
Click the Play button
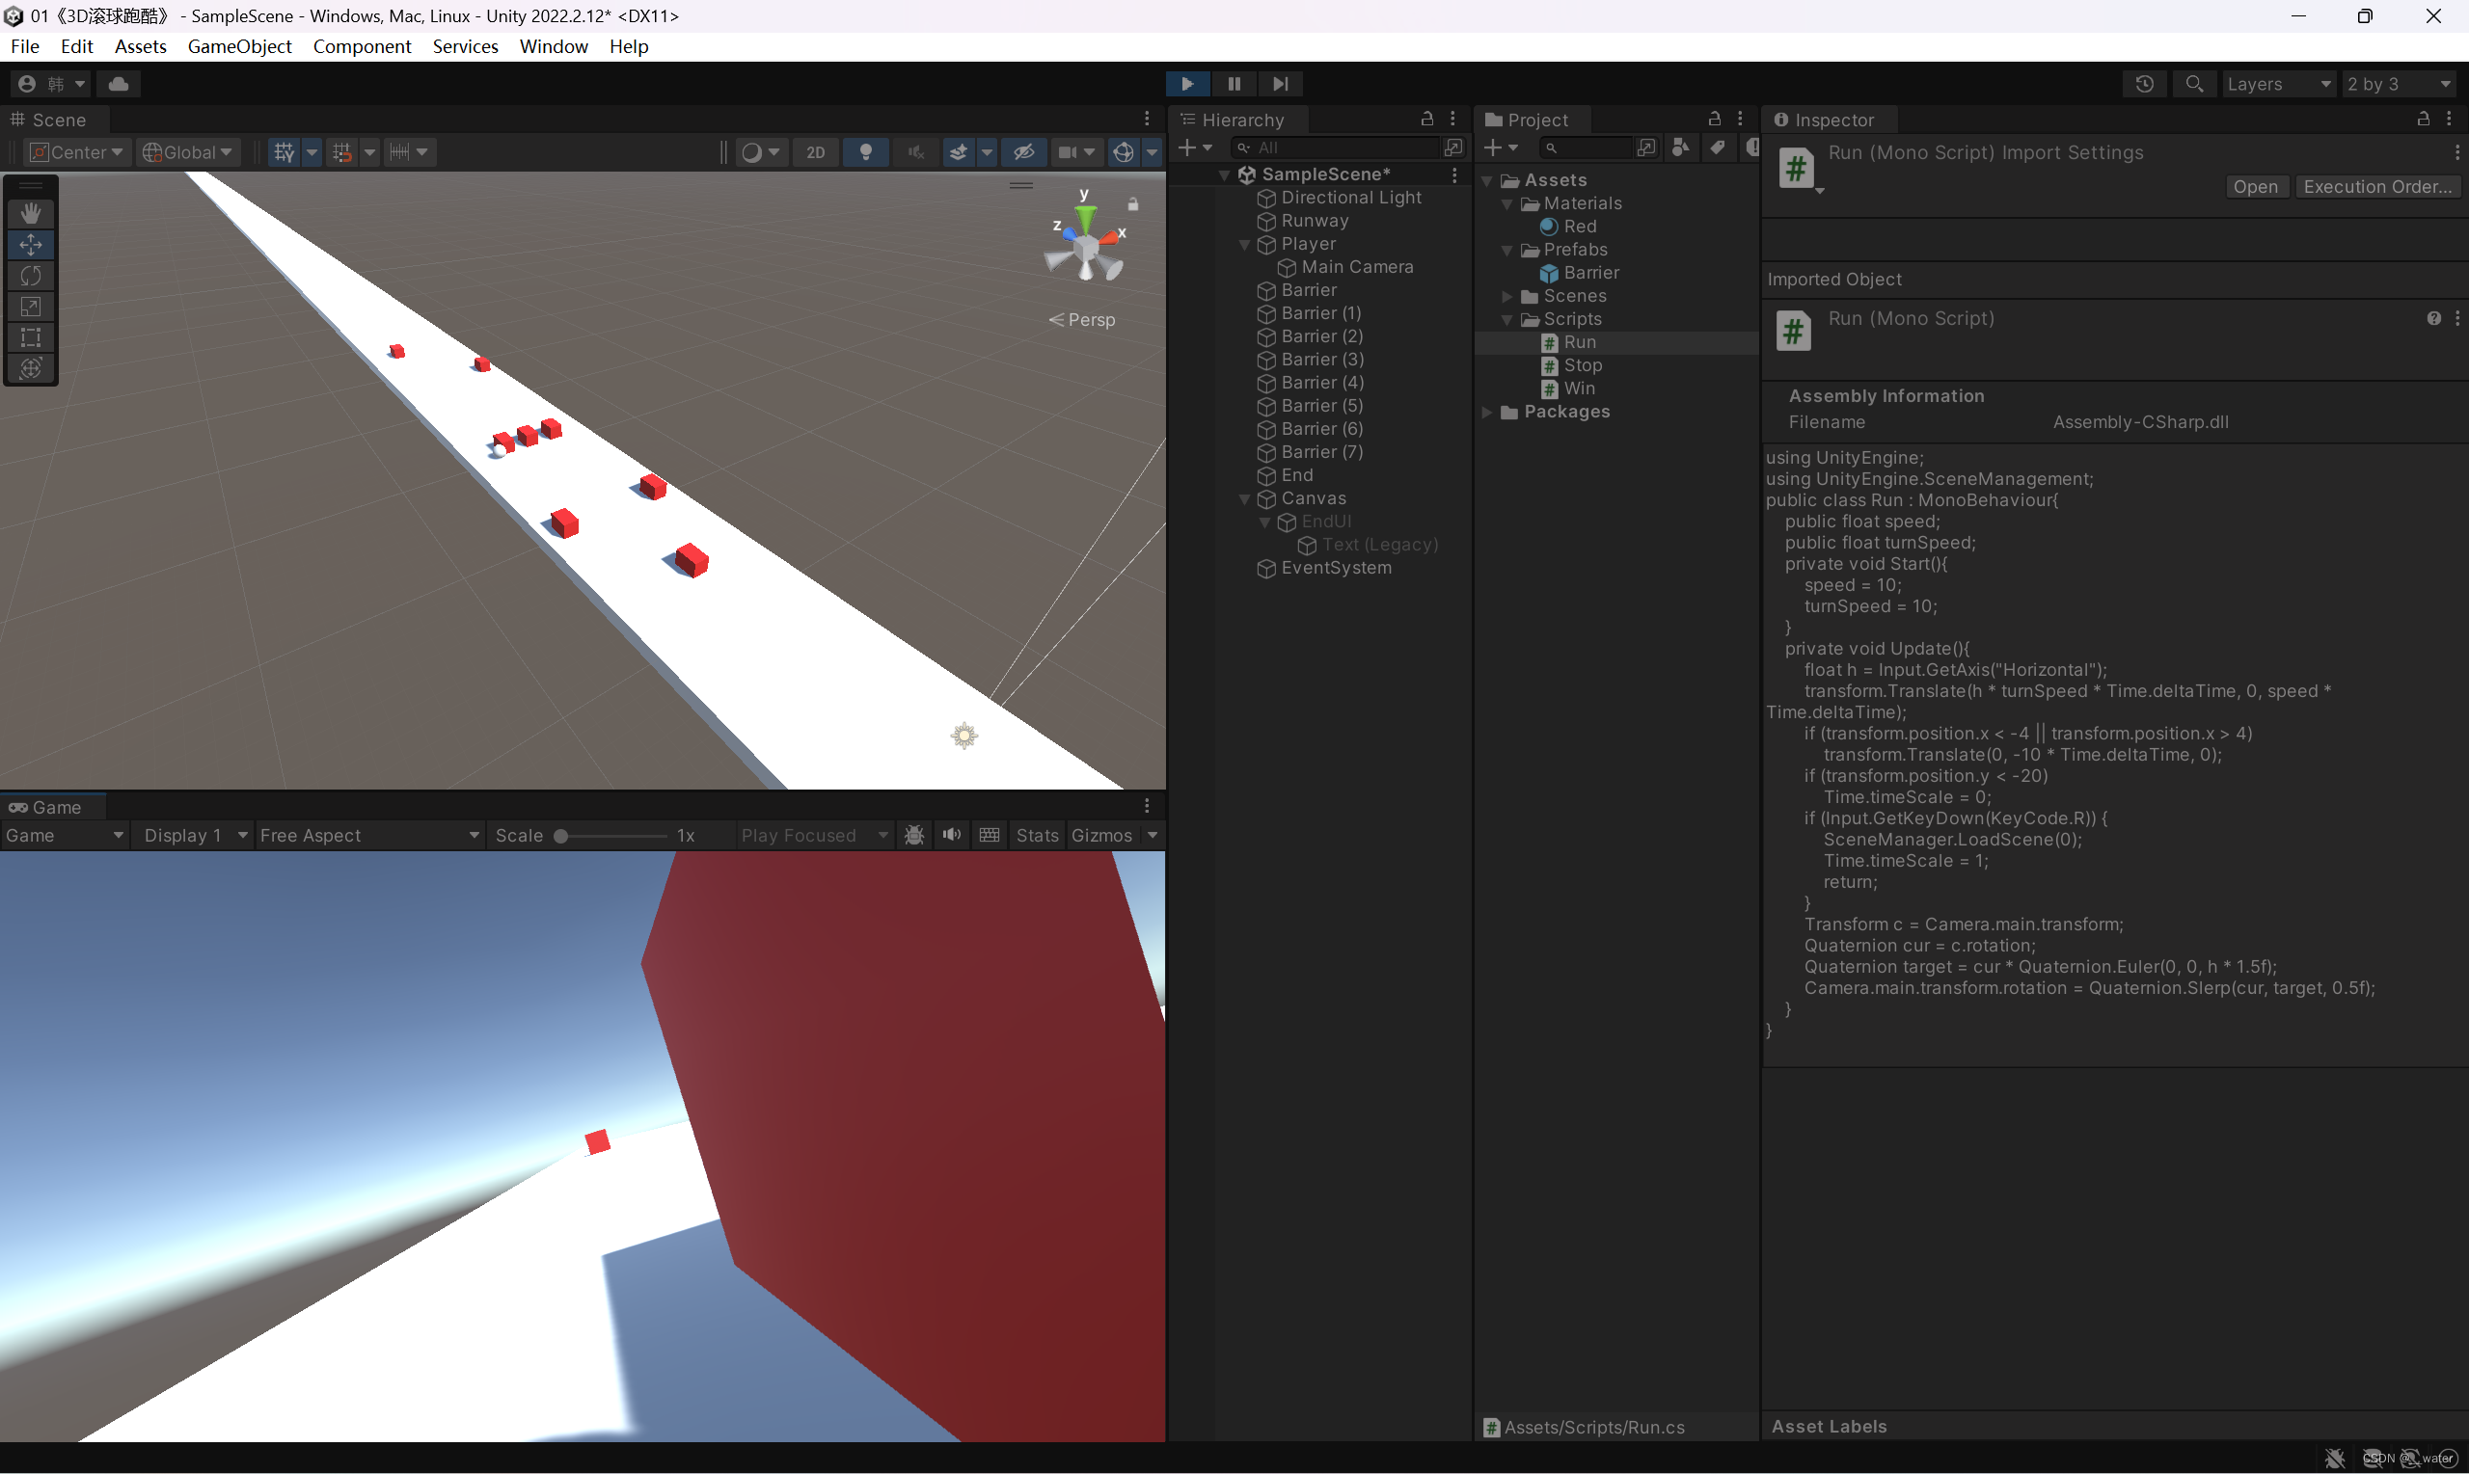[1186, 84]
